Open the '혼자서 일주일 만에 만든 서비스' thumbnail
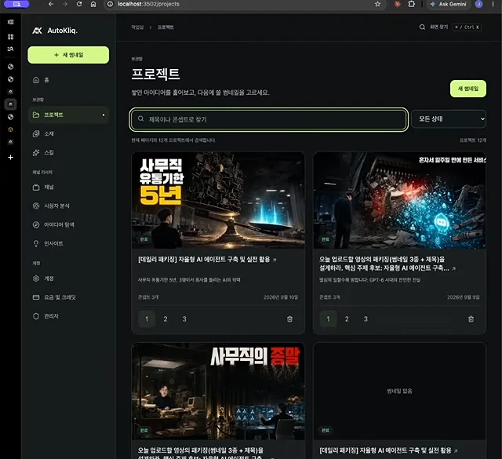Image resolution: width=502 pixels, height=459 pixels. click(x=399, y=200)
